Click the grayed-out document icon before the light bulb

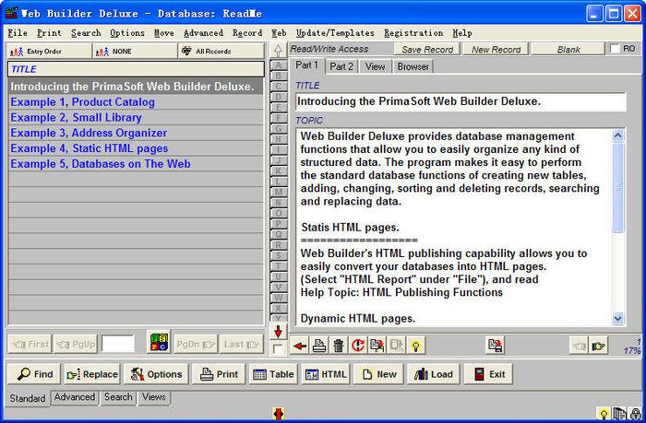click(x=396, y=346)
